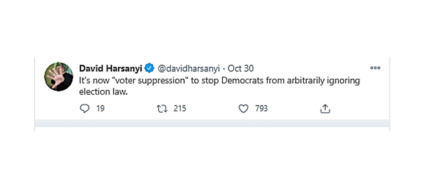
Task: Open David Harsanyi's profile picture
Action: coord(59,76)
